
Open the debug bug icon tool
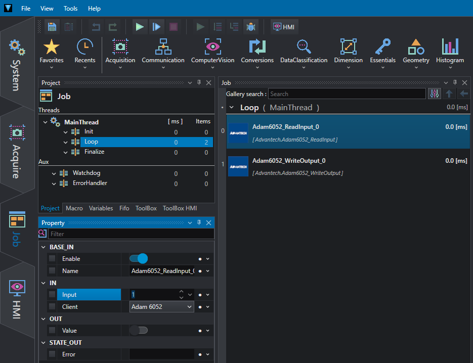click(x=250, y=27)
